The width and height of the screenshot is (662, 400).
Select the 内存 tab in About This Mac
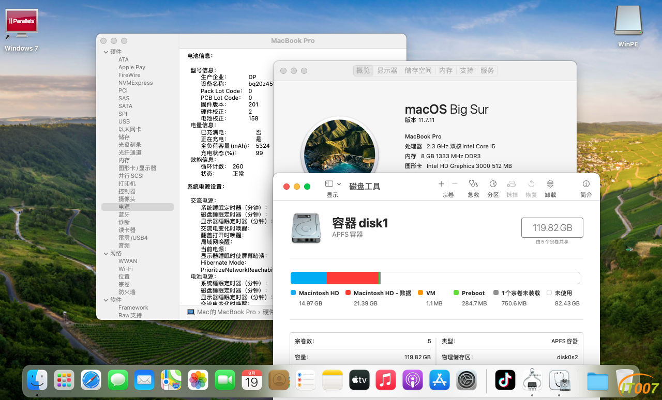pos(446,71)
